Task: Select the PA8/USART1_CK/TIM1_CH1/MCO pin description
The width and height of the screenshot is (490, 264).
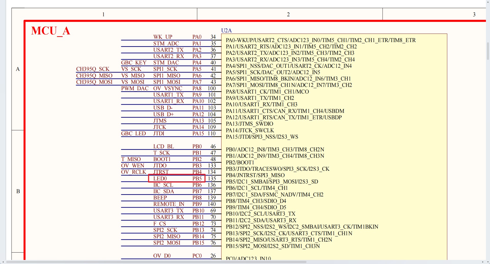Action: [267, 92]
